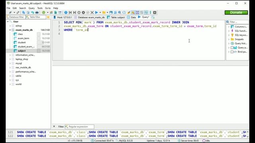Switch to Database: exam_marks_db tab
Image resolution: width=255 pixels, height=143 pixels.
coord(89,17)
